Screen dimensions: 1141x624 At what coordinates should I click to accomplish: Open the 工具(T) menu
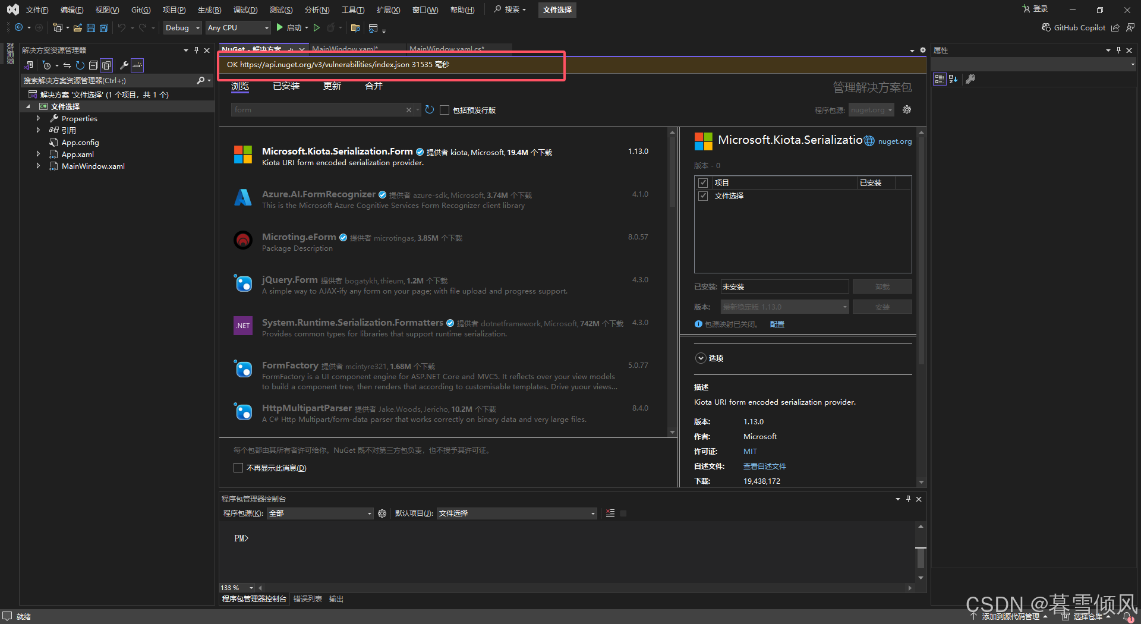pyautogui.click(x=353, y=10)
